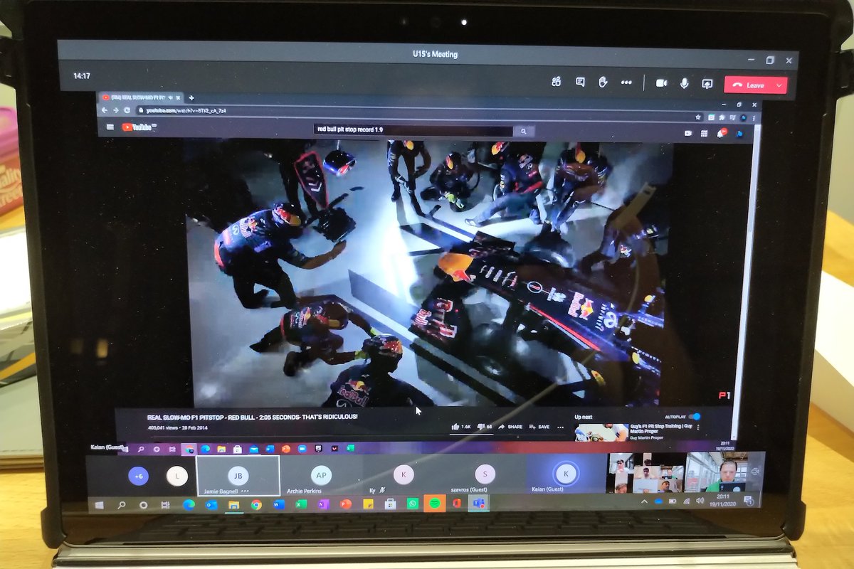Like the video with thumbs up
This screenshot has height=569, width=854.
(460, 427)
